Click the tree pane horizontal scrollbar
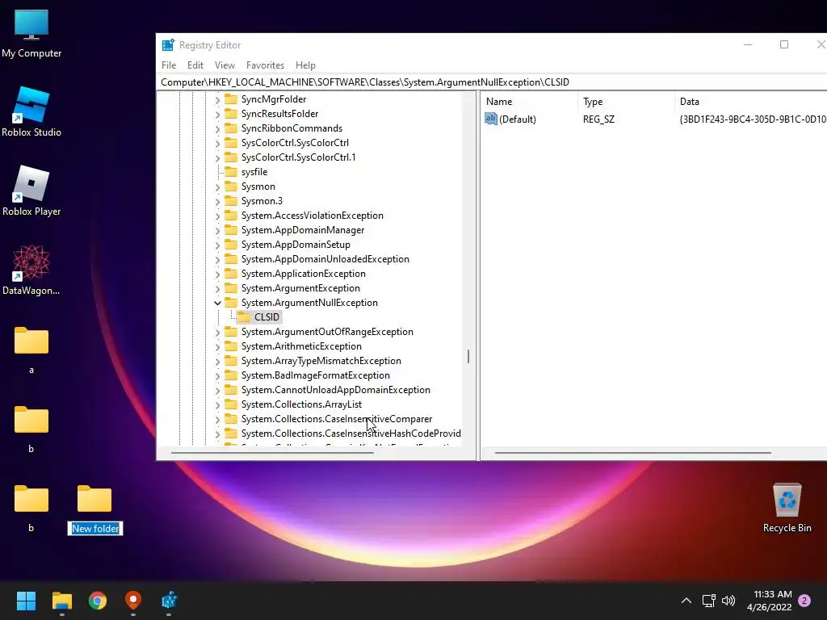The height and width of the screenshot is (620, 827). point(272,453)
